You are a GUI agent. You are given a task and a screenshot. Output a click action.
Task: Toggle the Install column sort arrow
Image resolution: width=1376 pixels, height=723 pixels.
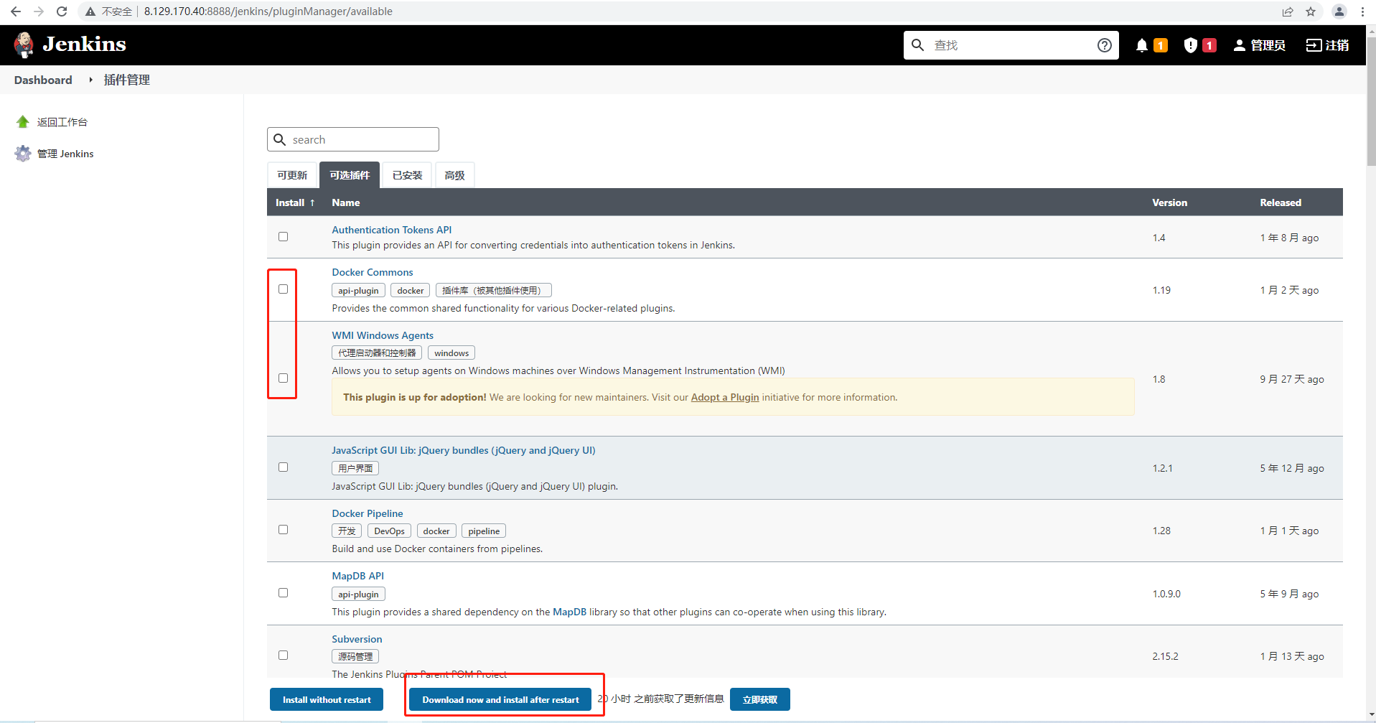tap(314, 202)
